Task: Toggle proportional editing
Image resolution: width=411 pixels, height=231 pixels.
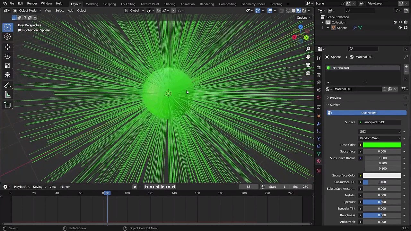Action: click(174, 11)
